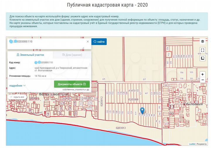The height and width of the screenshot is (148, 211).
Task: Toggle fullscreen map view
Action: point(203,50)
